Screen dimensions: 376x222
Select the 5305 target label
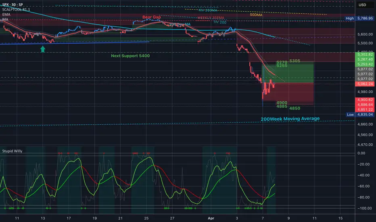click(x=295, y=61)
